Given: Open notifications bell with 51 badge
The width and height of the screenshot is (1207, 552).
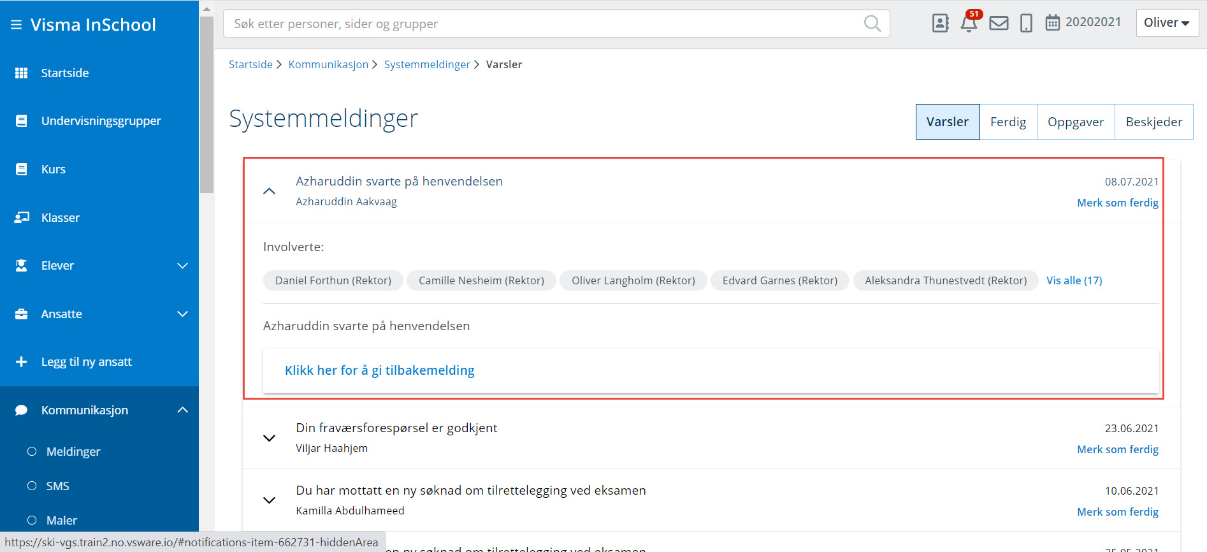Looking at the screenshot, I should (969, 22).
